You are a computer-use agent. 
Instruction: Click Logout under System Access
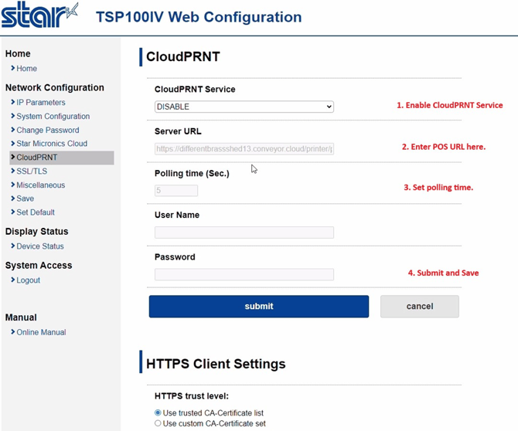(29, 280)
